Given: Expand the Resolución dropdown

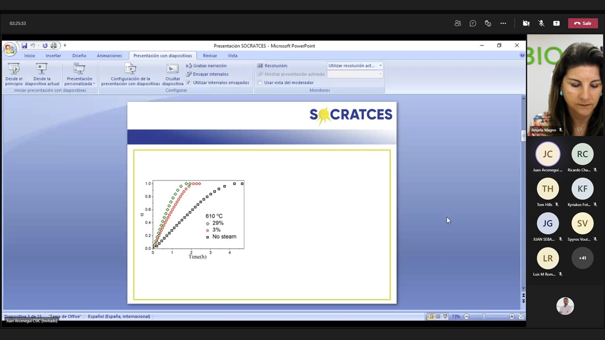Looking at the screenshot, I should click(380, 66).
